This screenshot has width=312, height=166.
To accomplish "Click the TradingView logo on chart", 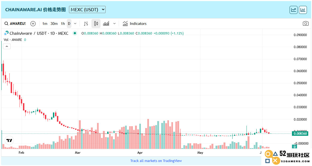I will click(x=9, y=141).
